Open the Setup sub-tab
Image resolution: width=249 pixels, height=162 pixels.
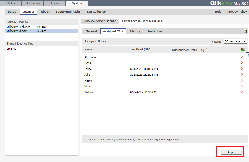tap(12, 12)
